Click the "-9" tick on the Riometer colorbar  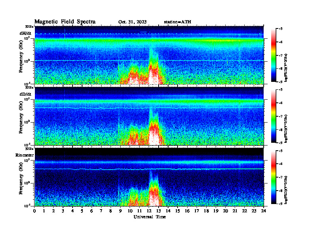point(281,204)
